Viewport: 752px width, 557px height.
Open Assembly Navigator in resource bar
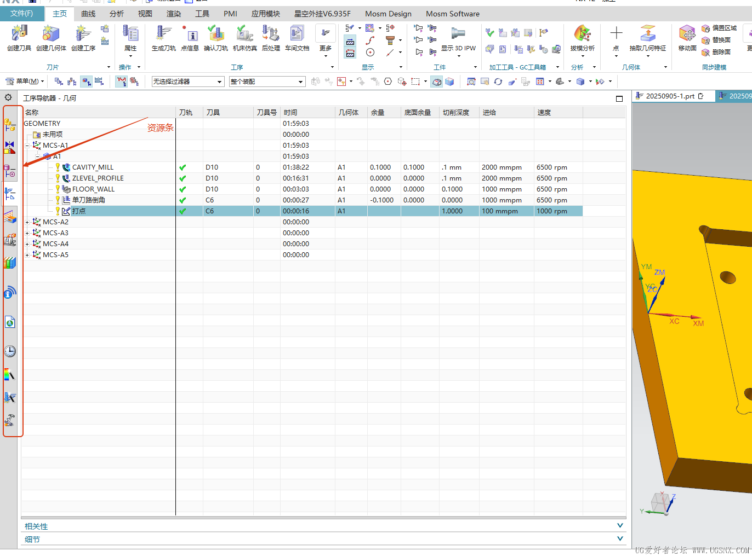coord(10,125)
